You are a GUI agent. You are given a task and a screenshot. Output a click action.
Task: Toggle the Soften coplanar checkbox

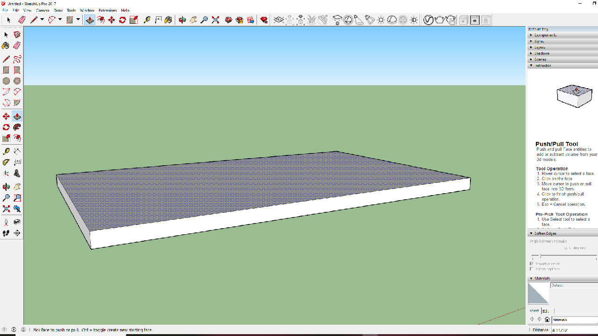pos(532,269)
